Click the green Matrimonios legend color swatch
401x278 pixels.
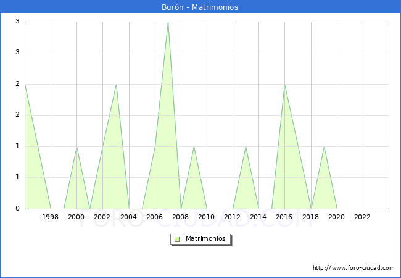177,238
